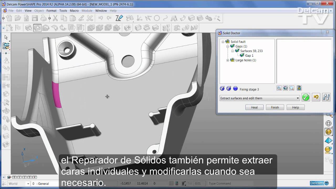
Task: Open the Format menu
Action: (51, 11)
